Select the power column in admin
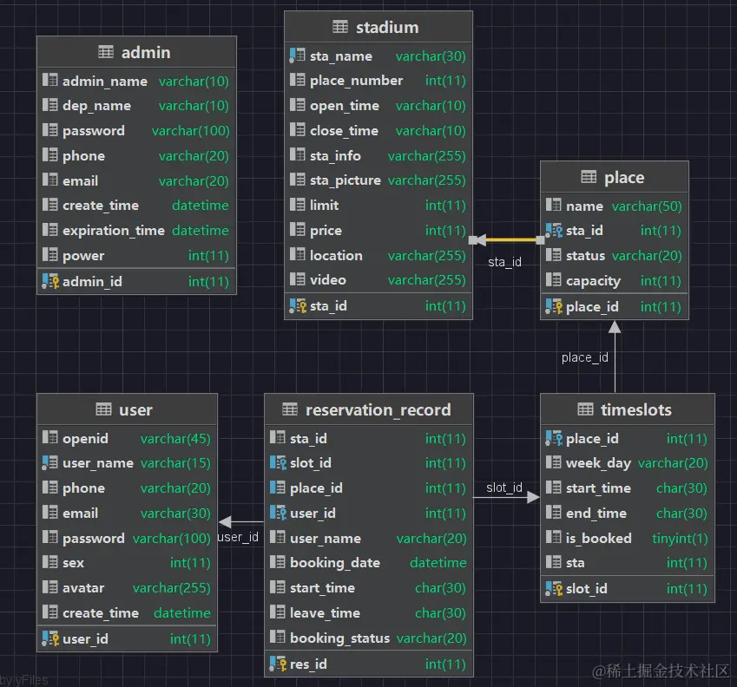Screen dimensions: 737x687 click(x=136, y=255)
